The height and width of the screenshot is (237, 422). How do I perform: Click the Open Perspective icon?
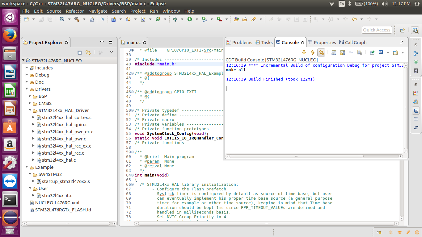click(x=402, y=30)
